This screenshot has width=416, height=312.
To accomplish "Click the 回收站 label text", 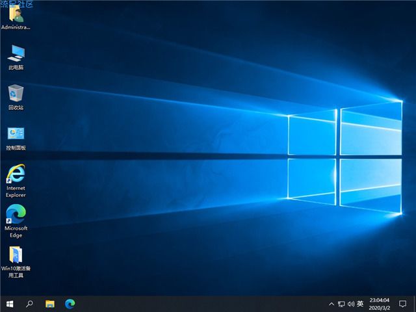I will point(16,107).
